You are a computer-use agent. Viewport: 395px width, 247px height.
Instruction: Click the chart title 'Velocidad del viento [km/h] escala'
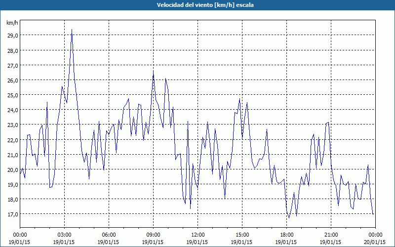coord(205,5)
